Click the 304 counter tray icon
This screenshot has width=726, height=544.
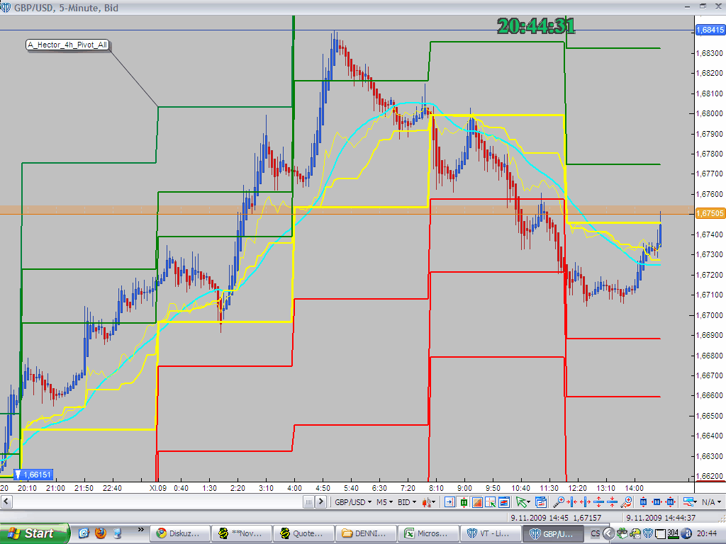pos(673,533)
